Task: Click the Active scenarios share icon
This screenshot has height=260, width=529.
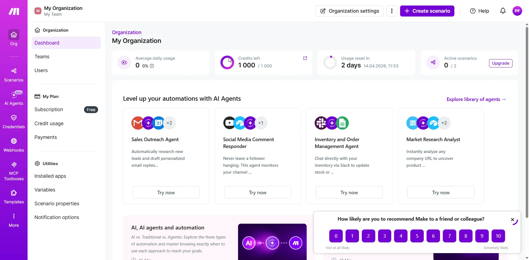Action: [433, 62]
